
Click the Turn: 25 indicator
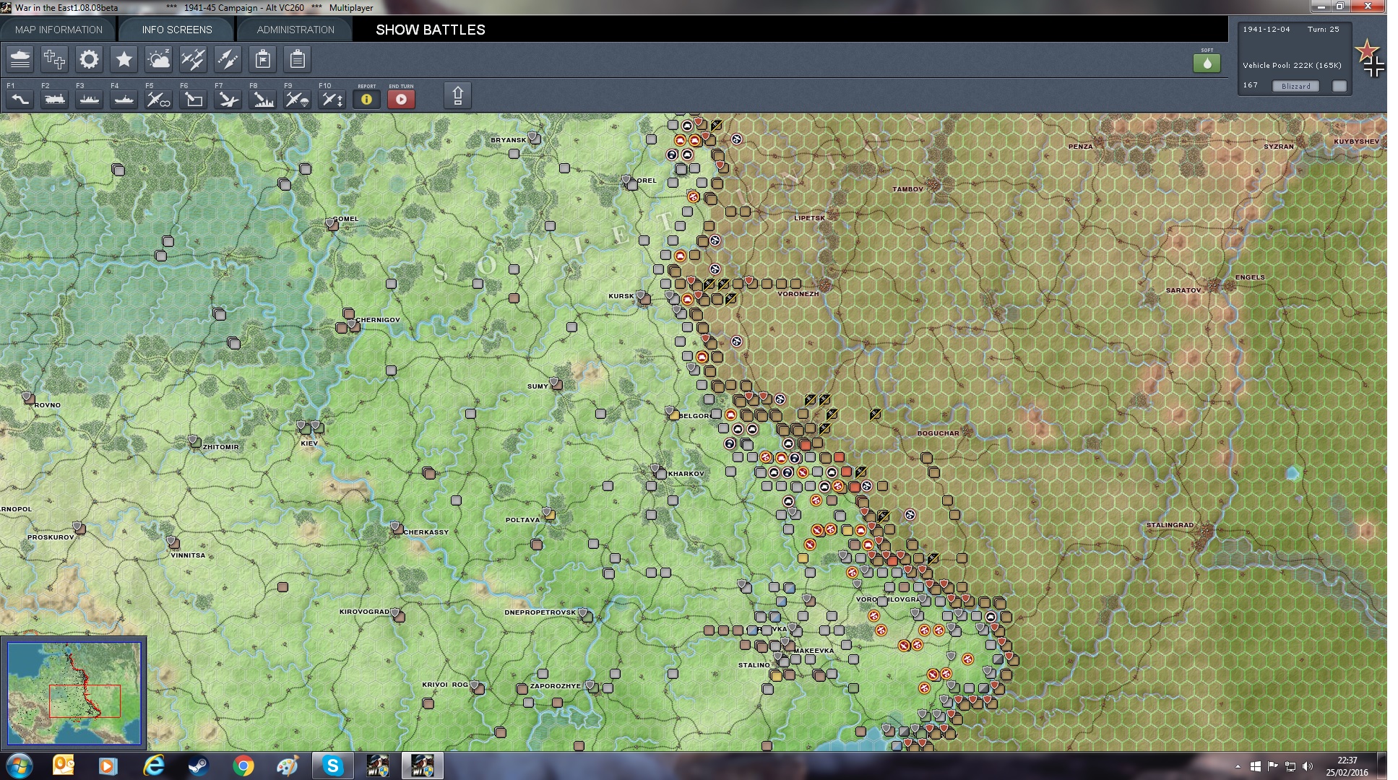click(x=1323, y=30)
